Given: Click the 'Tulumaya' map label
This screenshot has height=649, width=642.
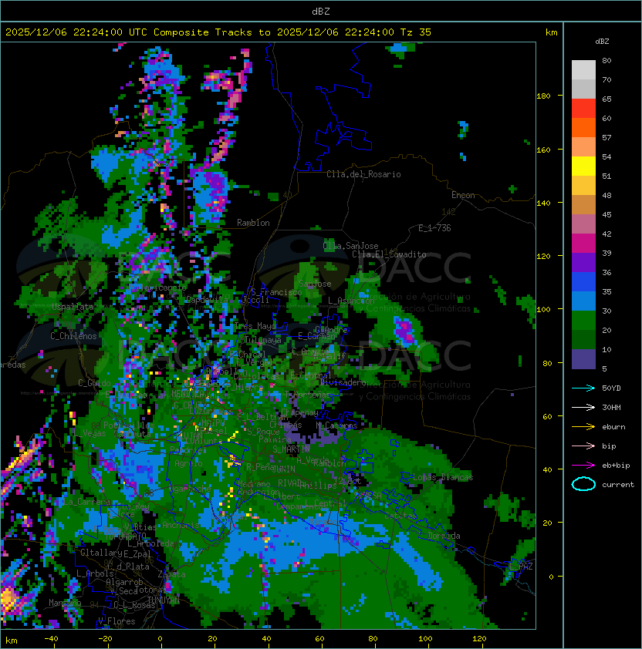Looking at the screenshot, I should (x=263, y=340).
